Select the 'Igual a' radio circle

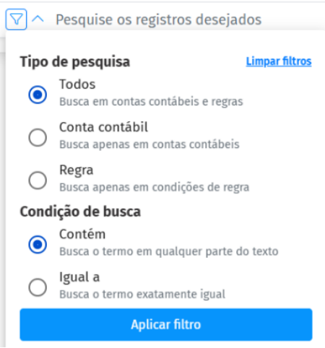tap(38, 287)
